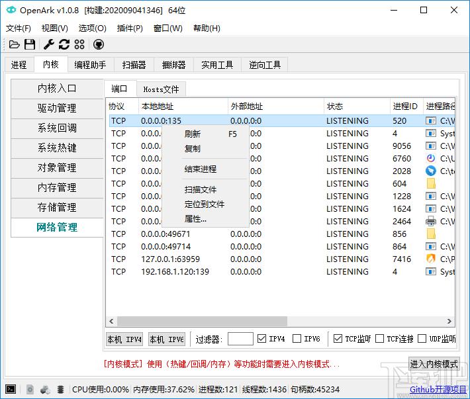Open the 选项(O) menu

pos(92,28)
